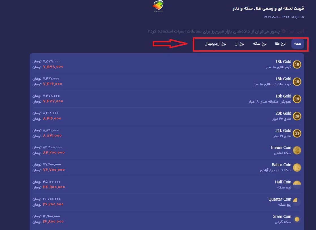This screenshot has width=316, height=230.
Task: Click the Imami Coin row label
Action: pyautogui.click(x=281, y=147)
